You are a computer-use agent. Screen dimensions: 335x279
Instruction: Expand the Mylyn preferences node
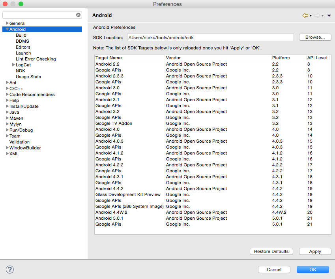pos(7,124)
